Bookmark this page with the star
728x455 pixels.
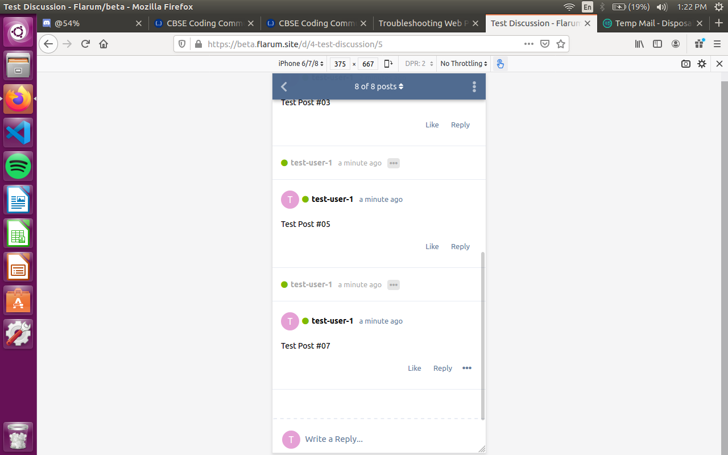(x=561, y=44)
